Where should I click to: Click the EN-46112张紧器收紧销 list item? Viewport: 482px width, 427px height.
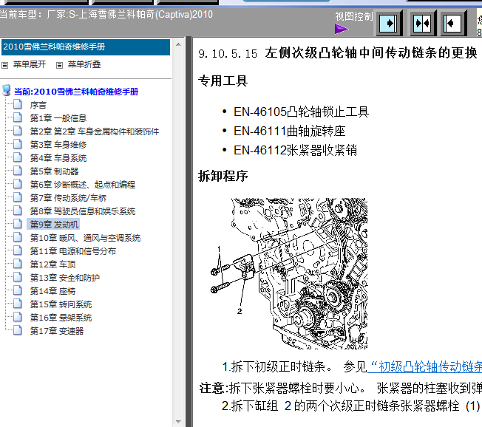tap(295, 151)
